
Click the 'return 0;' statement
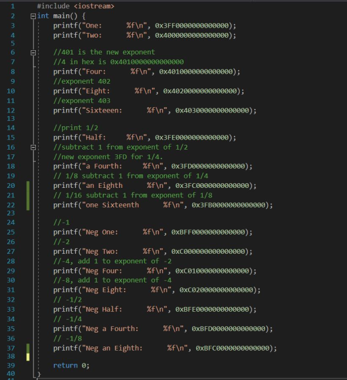click(71, 366)
